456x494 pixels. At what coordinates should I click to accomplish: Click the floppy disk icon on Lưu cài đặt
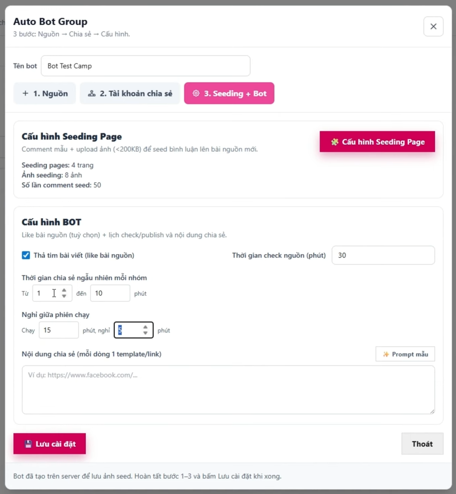[28, 444]
